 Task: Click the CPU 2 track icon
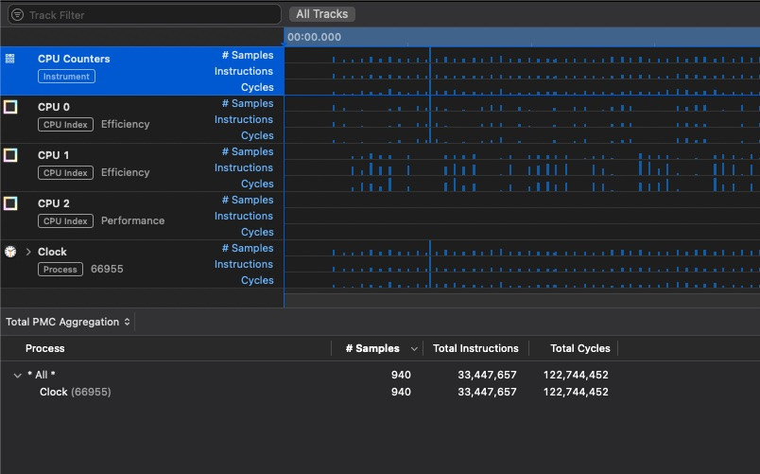(x=10, y=203)
